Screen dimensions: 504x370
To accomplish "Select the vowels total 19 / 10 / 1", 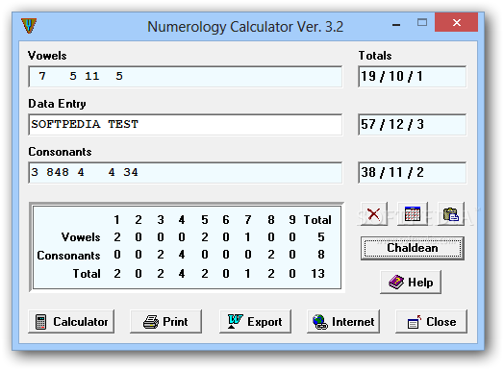I will 412,77.
